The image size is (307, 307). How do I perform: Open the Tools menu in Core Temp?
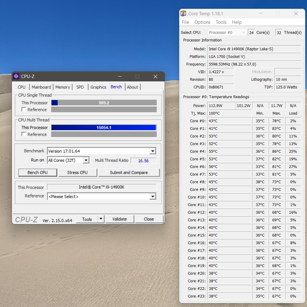click(x=221, y=22)
